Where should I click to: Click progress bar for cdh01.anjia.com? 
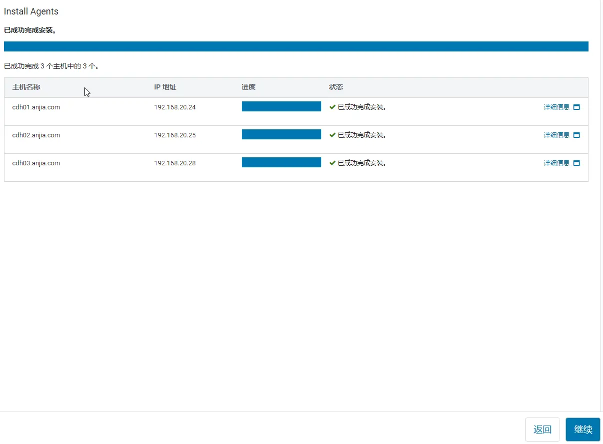click(x=281, y=106)
